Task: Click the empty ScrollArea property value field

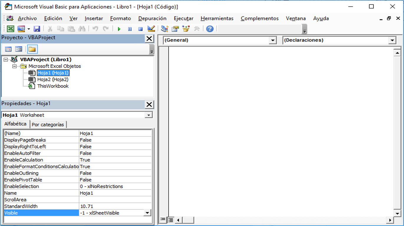Action: tap(115, 200)
